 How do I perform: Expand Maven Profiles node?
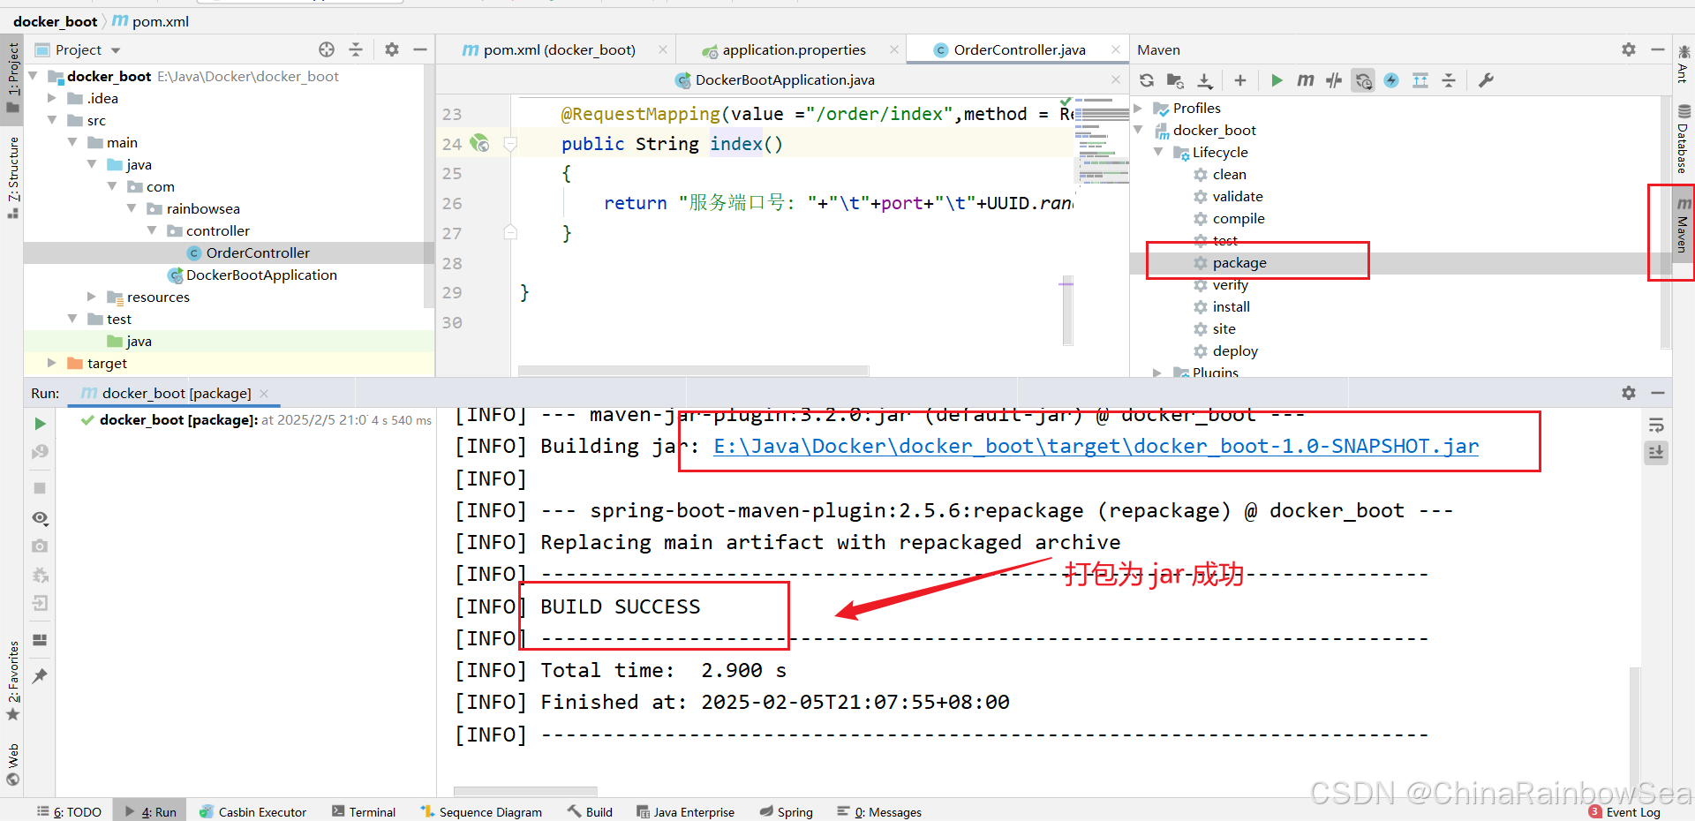coord(1139,108)
